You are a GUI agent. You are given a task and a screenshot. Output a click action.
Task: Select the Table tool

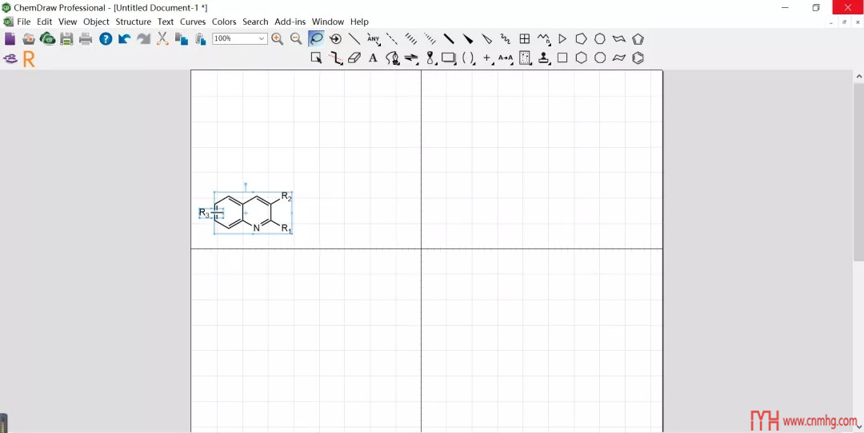[x=525, y=38]
